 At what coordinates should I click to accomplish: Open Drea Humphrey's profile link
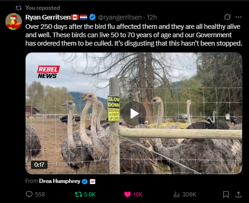60,181
